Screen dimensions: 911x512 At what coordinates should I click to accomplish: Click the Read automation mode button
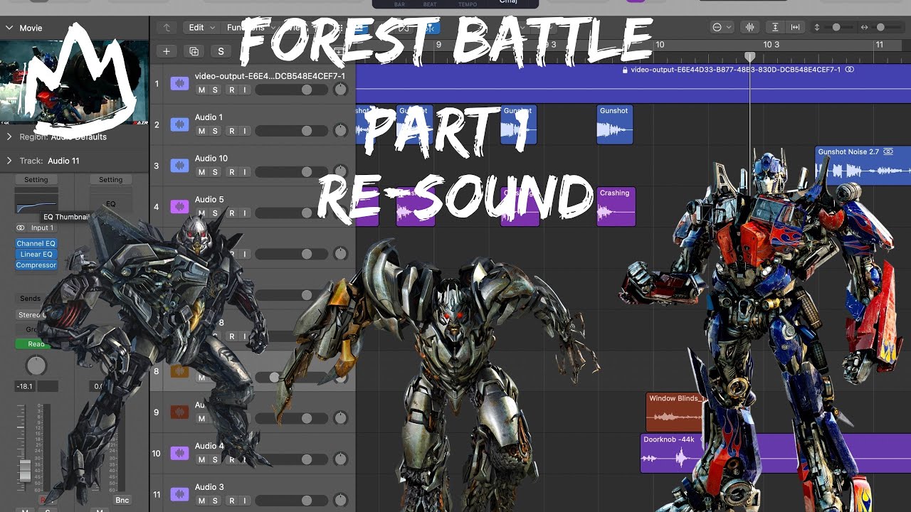click(x=34, y=343)
